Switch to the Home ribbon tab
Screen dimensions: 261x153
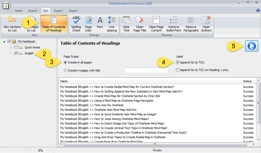point(19,11)
